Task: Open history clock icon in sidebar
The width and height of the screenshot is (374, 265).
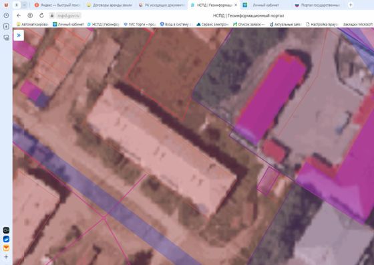Action: tap(6, 15)
